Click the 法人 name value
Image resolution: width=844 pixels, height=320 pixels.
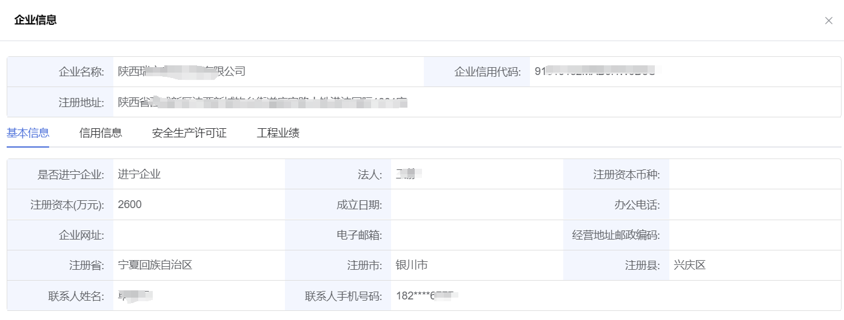[408, 175]
